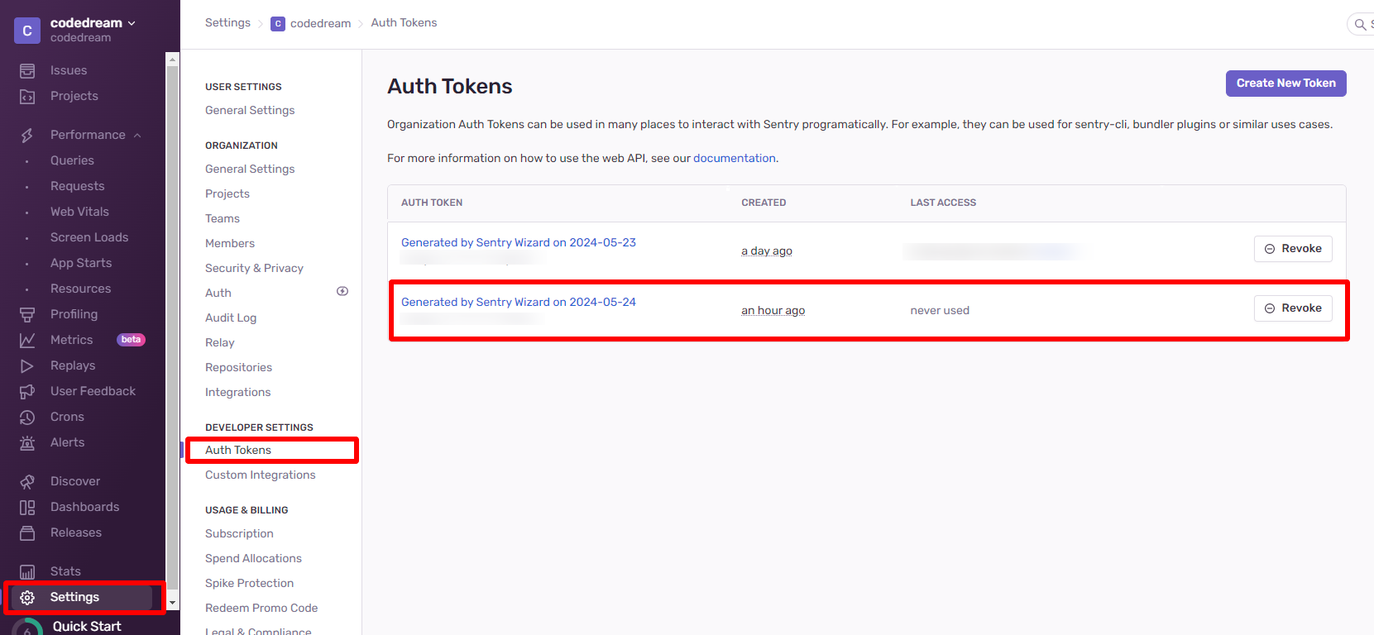Click the Profiling icon

pos(27,314)
